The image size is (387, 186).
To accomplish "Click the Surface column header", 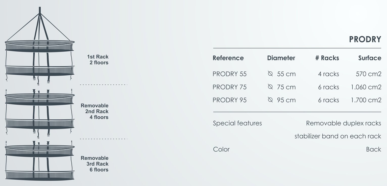I will click(x=370, y=58).
